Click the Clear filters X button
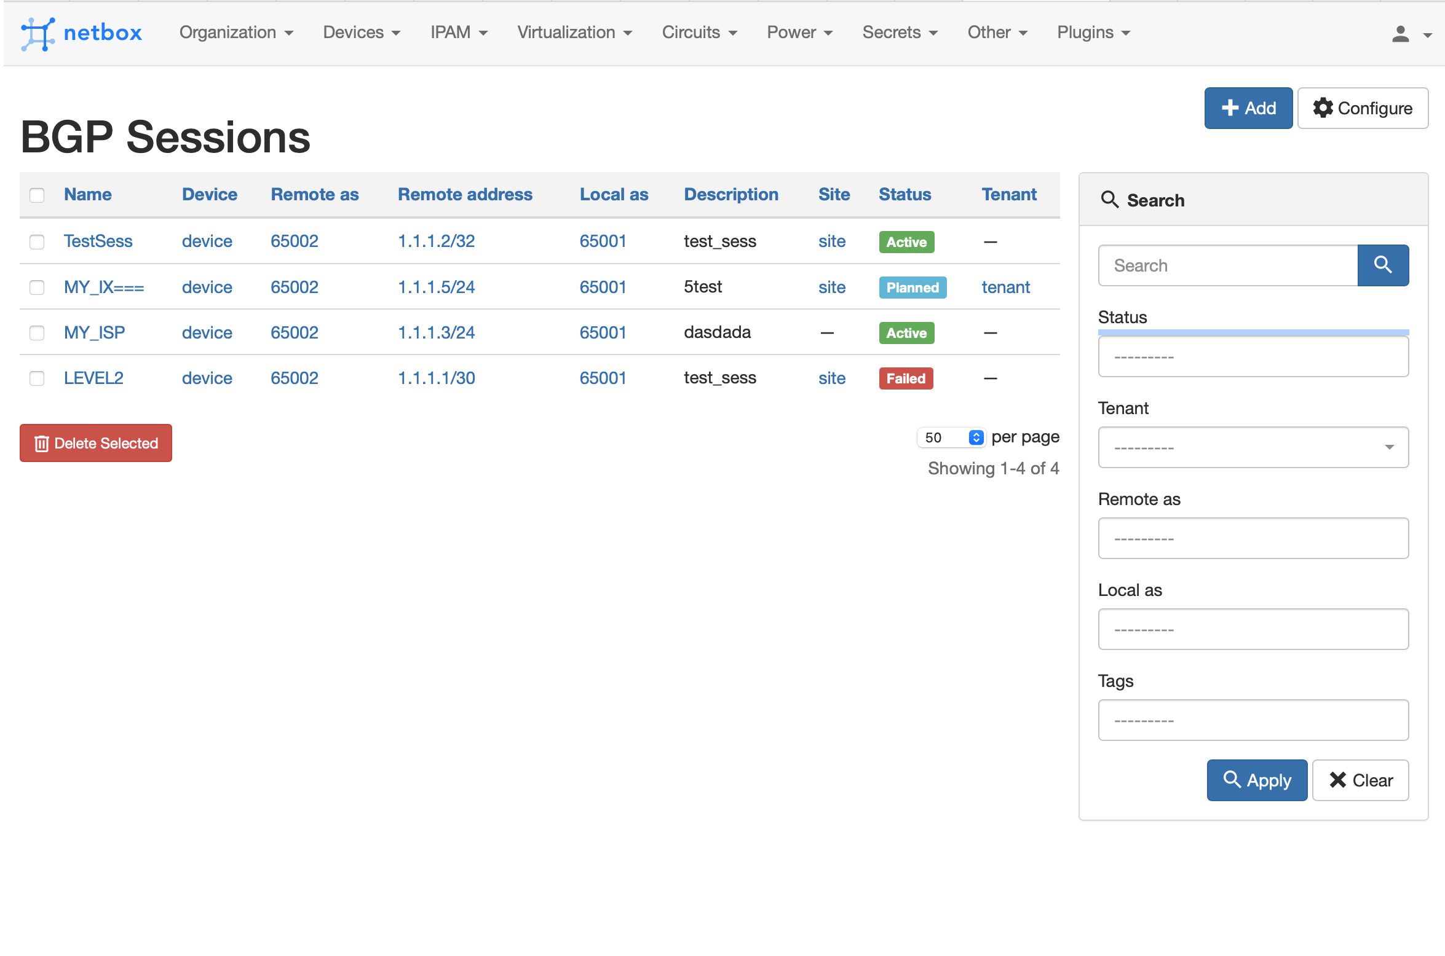Screen dimensions: 1445x956 tap(1360, 780)
